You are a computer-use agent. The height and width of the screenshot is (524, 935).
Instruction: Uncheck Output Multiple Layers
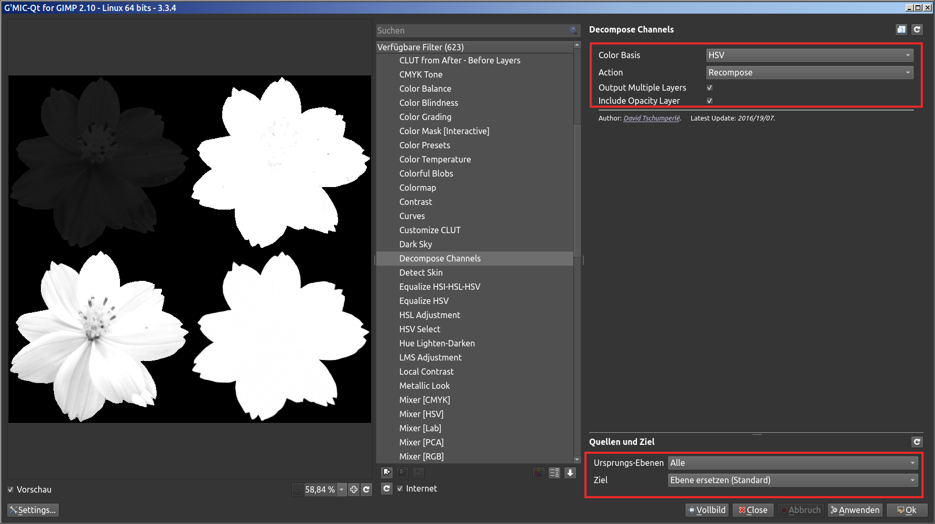[x=710, y=88]
